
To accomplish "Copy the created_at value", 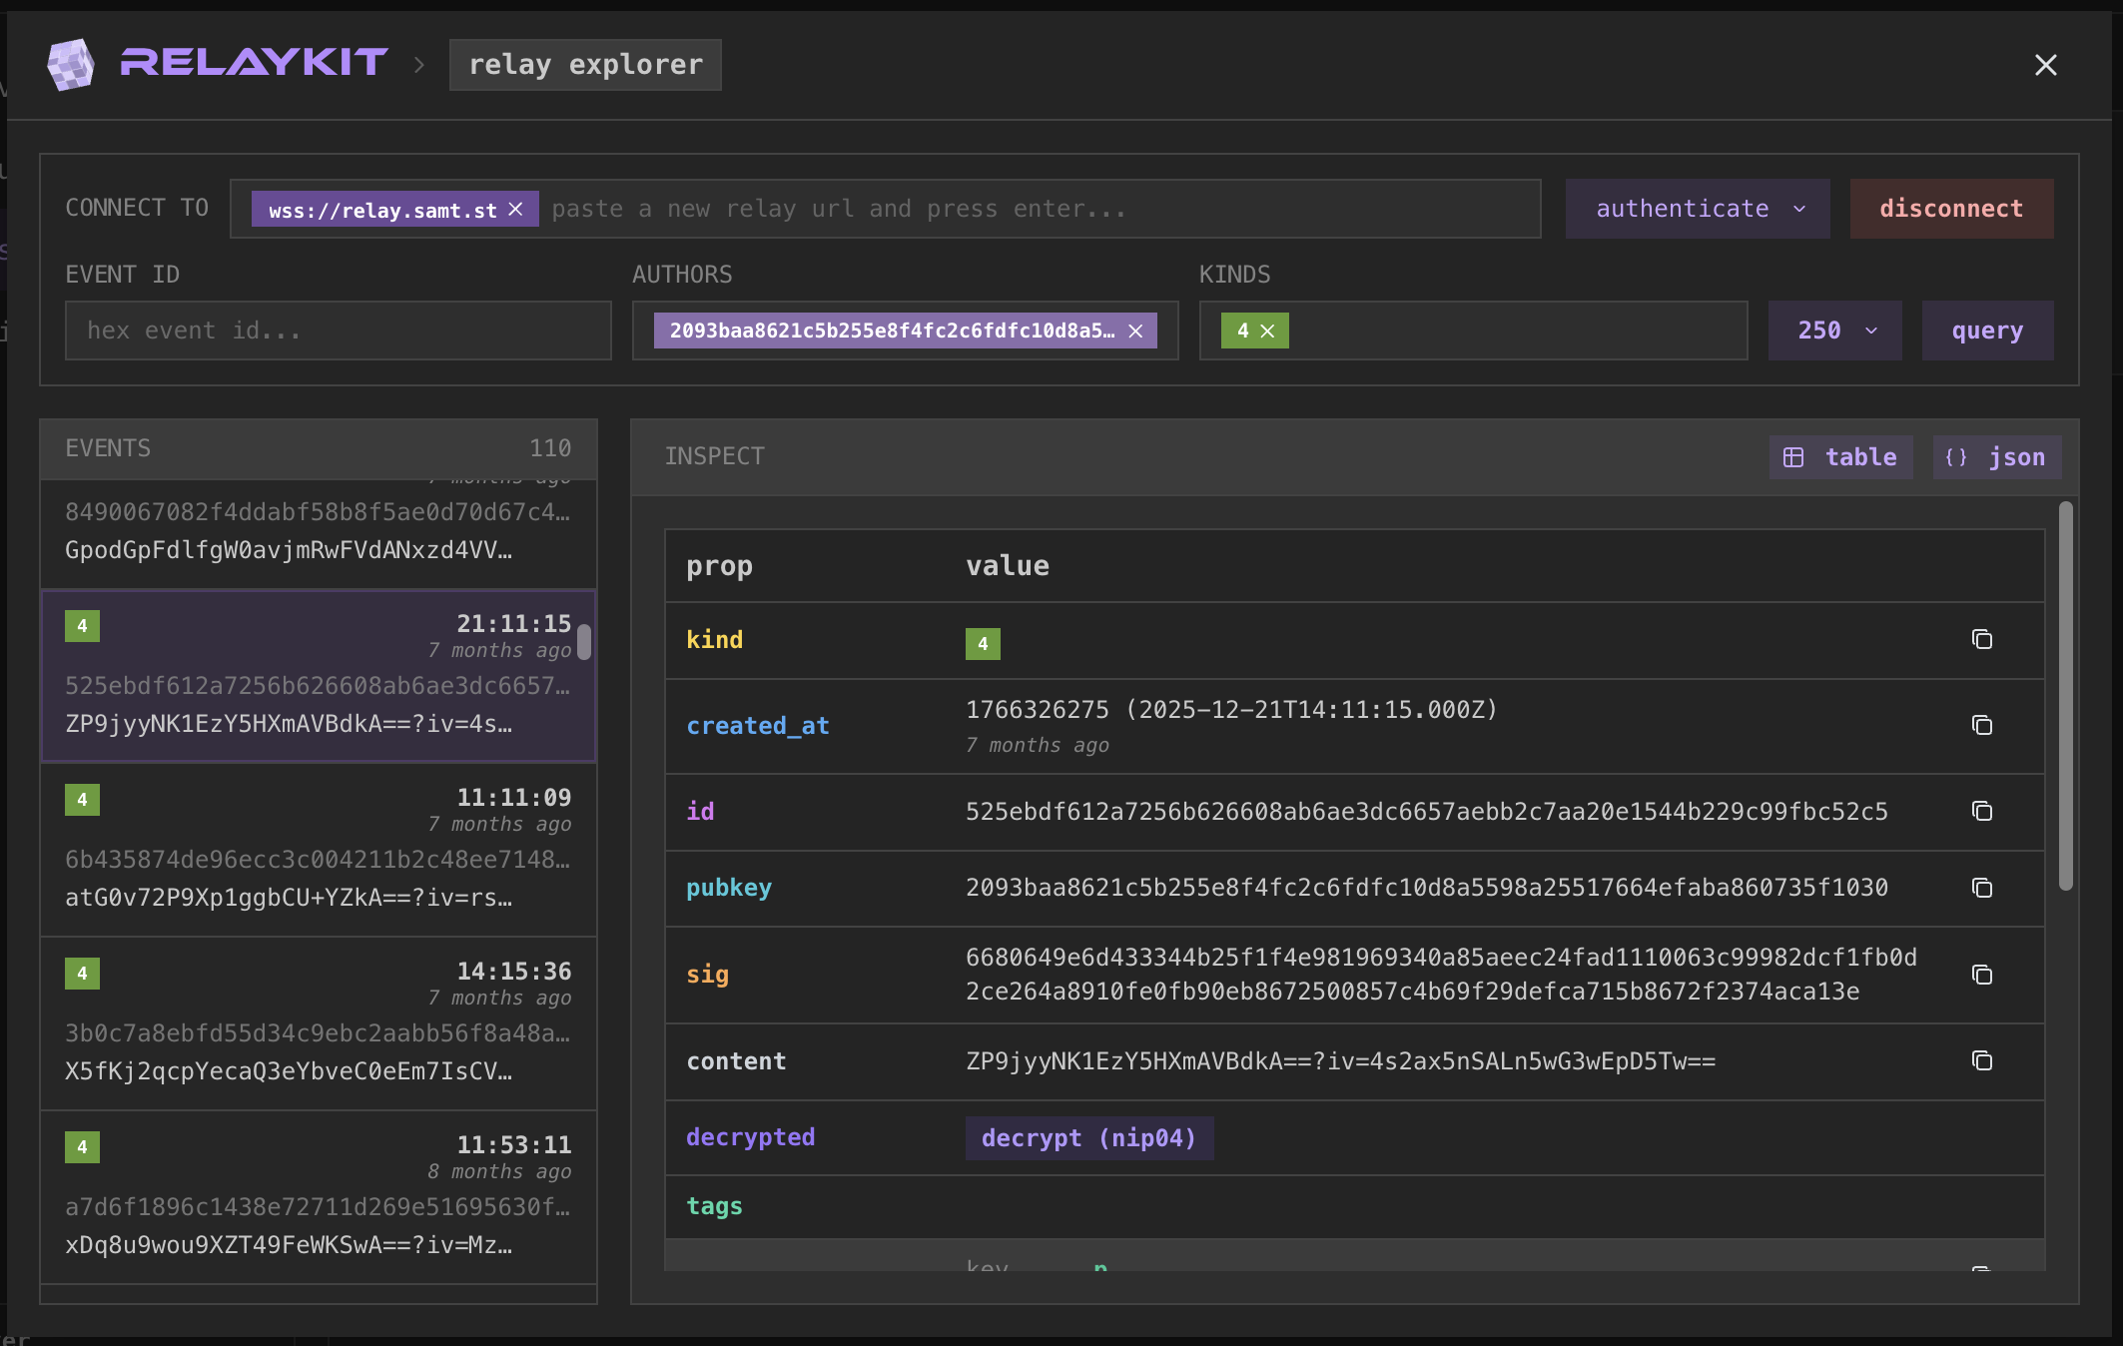I will (1982, 726).
